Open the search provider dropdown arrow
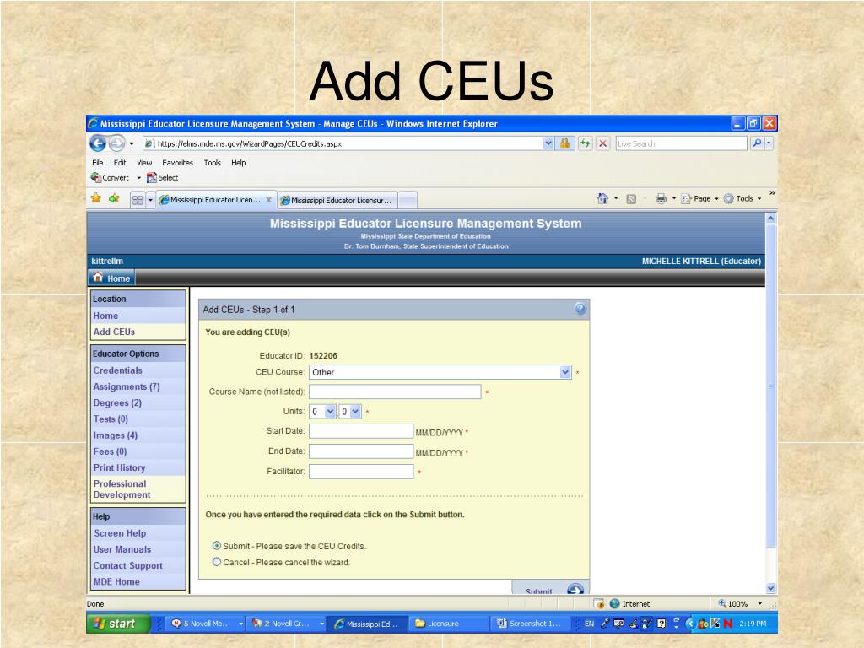 point(769,143)
